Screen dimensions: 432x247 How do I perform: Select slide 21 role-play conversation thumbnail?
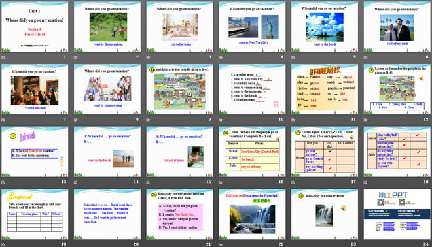pyautogui.click(x=179, y=214)
